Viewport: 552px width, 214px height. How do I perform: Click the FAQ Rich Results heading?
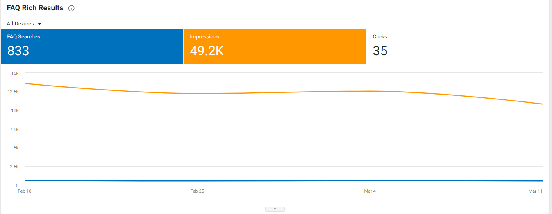tap(35, 8)
